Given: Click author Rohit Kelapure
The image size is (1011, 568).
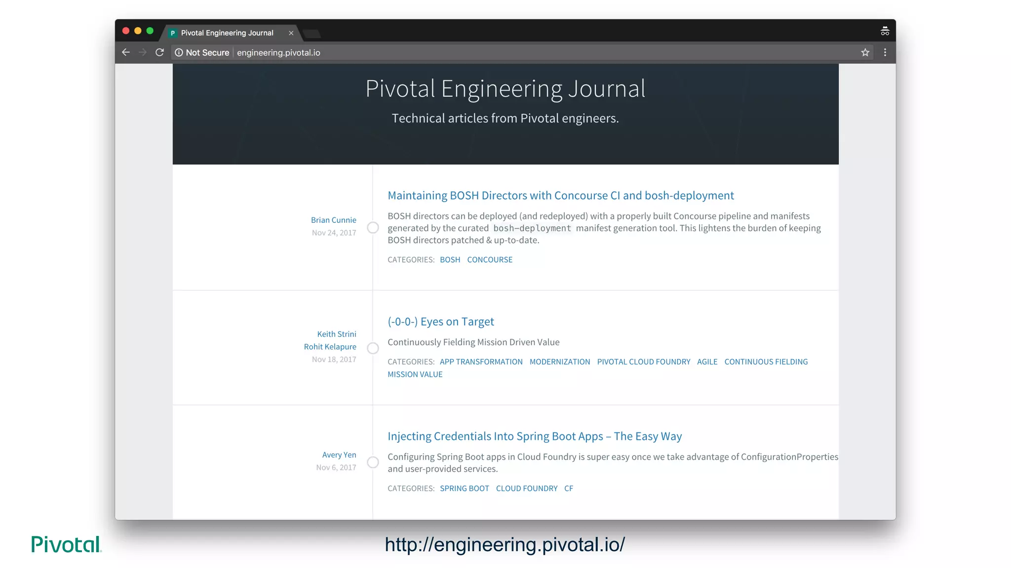Looking at the screenshot, I should coord(330,347).
